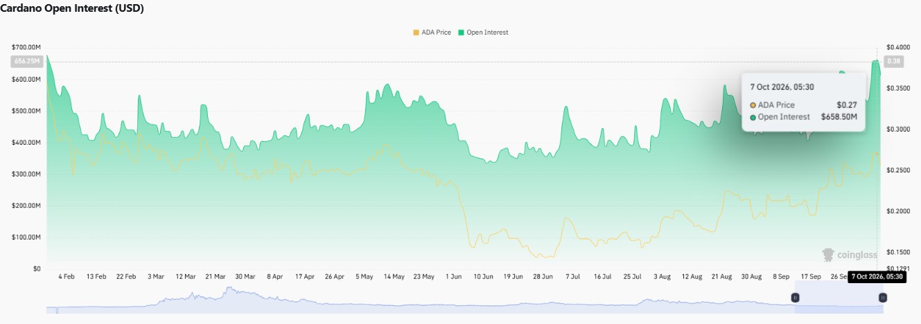
Task: Click the $0.1500 right-axis label
Action: tap(898, 251)
